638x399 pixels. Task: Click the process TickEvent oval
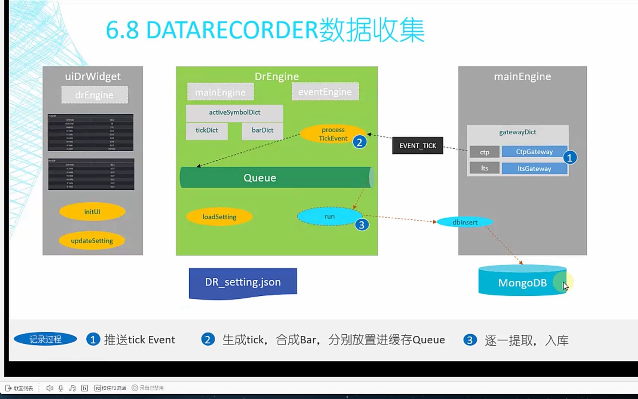coord(333,134)
